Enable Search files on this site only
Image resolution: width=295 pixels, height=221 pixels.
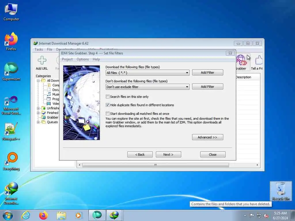click(x=108, y=97)
